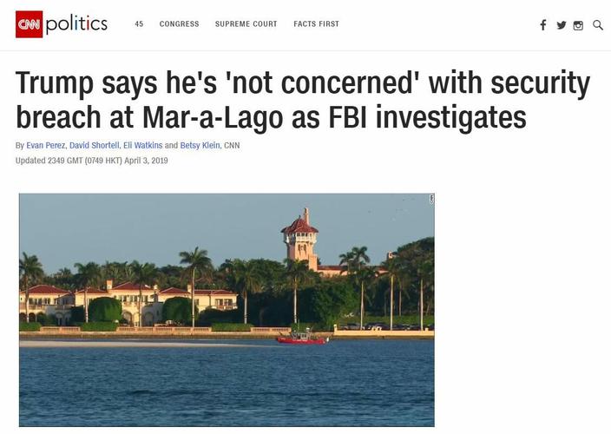This screenshot has width=611, height=434.
Task: Open the Supreme Court navigation item
Action: tap(246, 24)
